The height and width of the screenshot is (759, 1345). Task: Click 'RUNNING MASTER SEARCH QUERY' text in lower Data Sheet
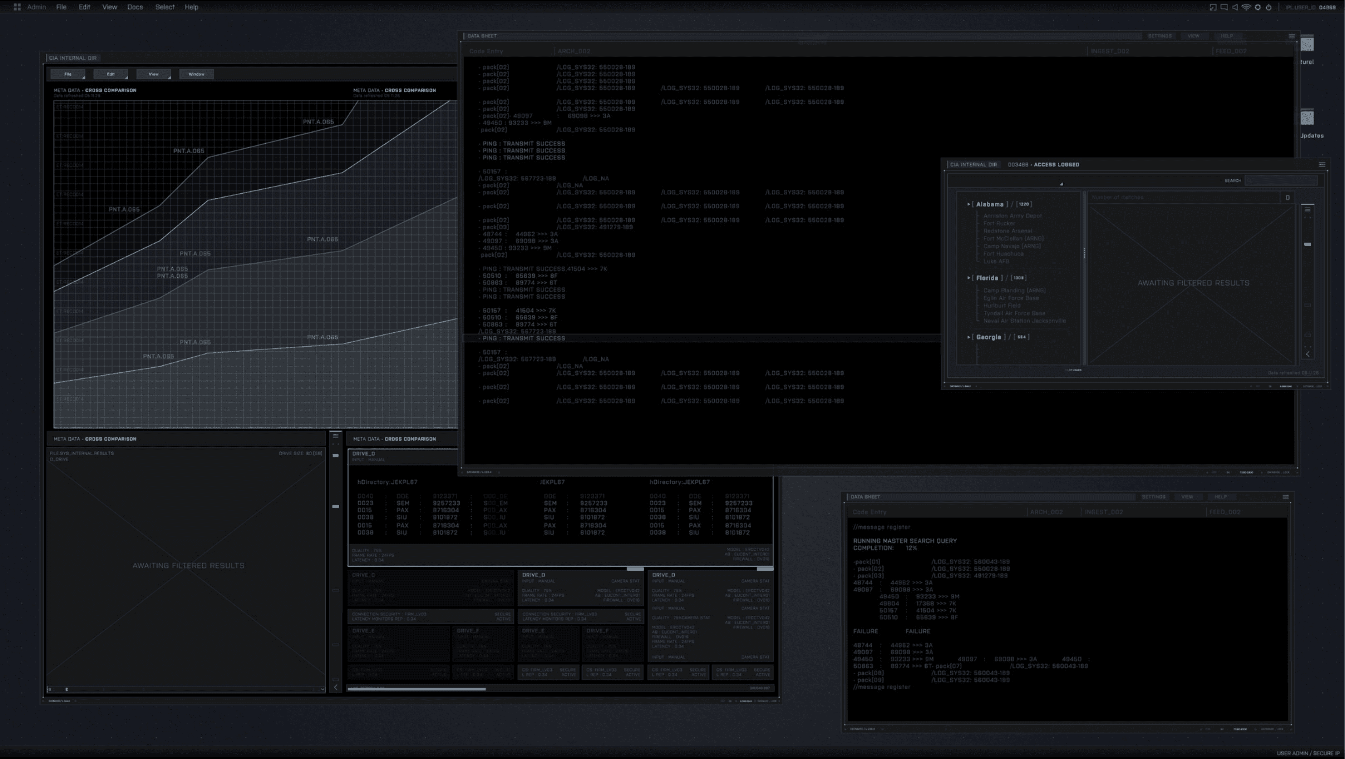pos(905,541)
